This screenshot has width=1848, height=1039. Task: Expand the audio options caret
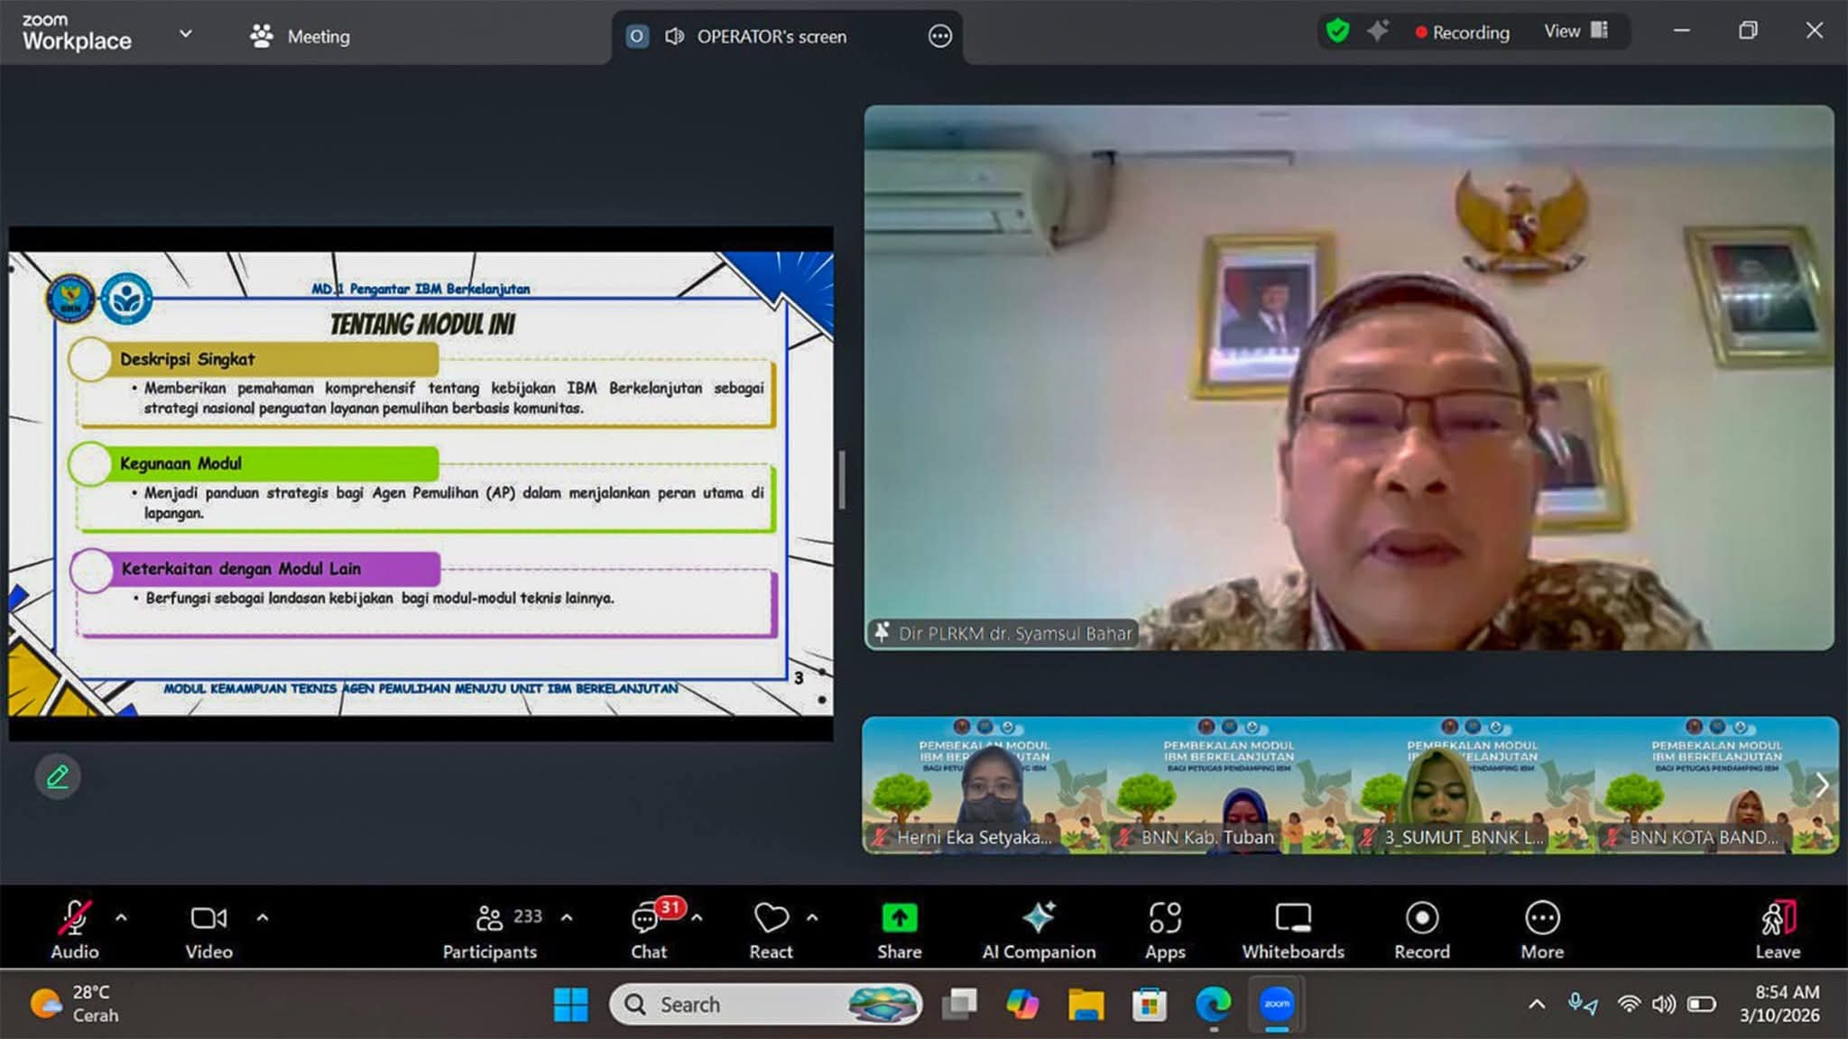(x=121, y=918)
